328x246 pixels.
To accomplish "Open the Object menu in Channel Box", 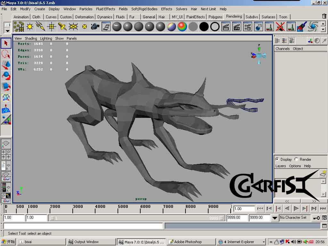I will [298, 49].
